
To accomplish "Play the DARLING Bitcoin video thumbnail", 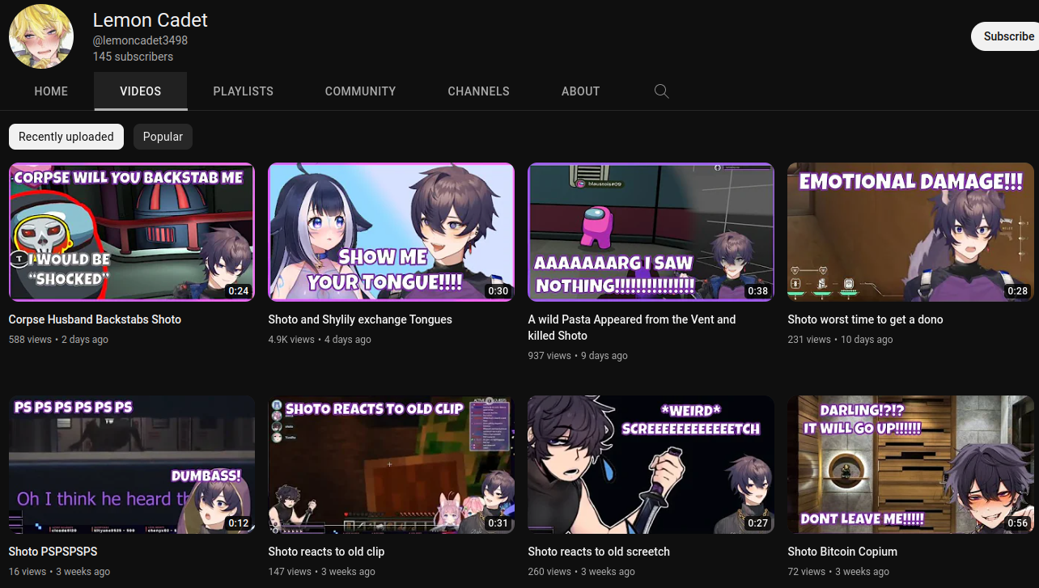I will [911, 464].
